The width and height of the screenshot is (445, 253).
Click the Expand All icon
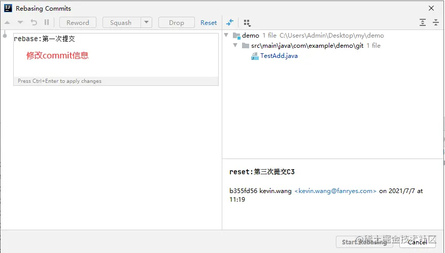tap(423, 22)
